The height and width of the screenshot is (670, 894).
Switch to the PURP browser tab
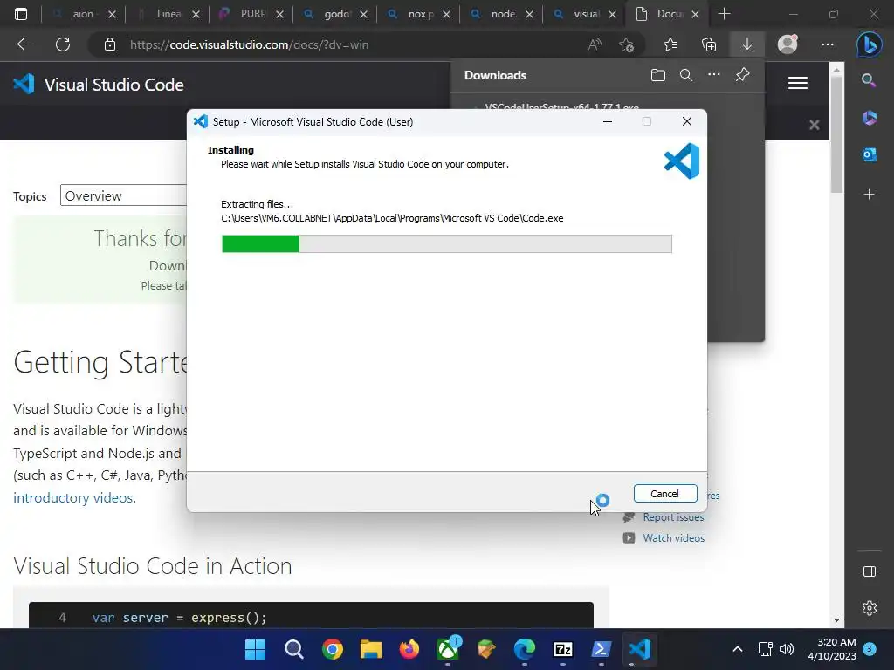click(251, 14)
